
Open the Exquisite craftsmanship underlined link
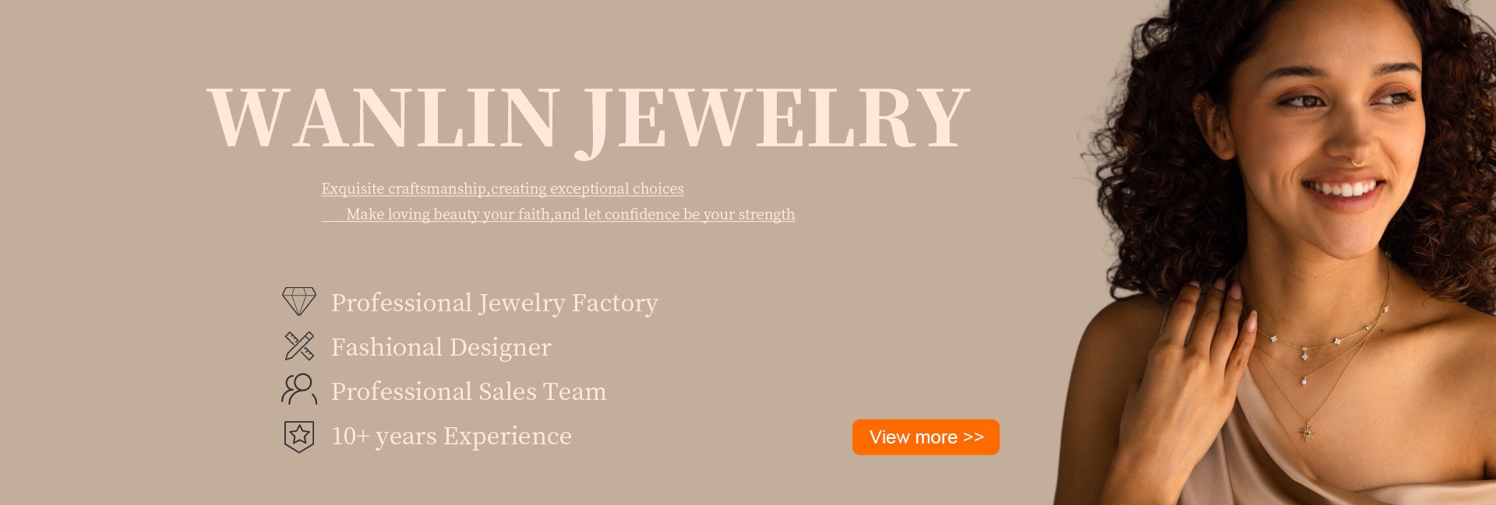(503, 188)
